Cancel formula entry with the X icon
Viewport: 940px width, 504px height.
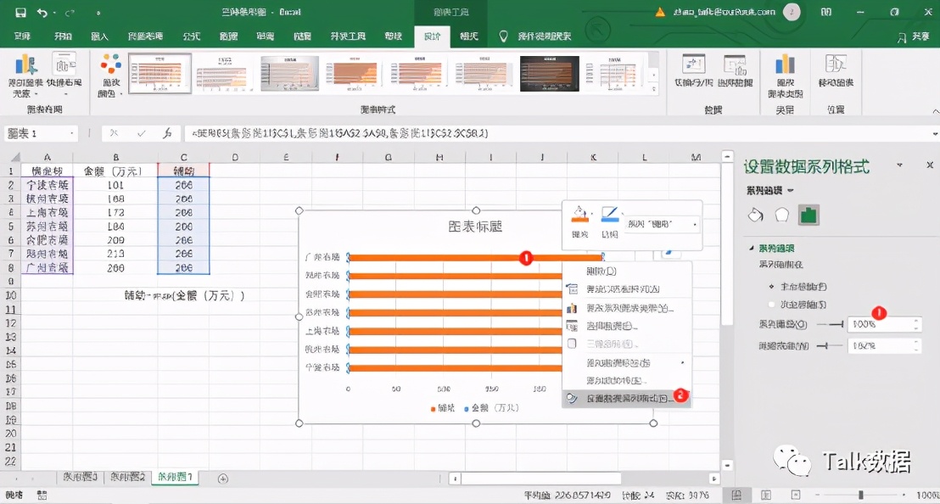114,133
